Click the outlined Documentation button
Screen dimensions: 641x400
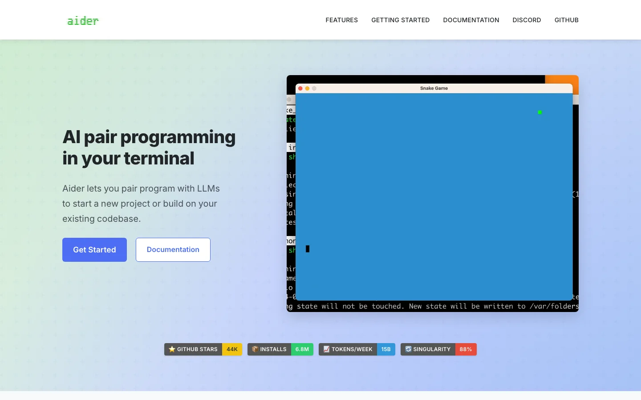coord(173,250)
